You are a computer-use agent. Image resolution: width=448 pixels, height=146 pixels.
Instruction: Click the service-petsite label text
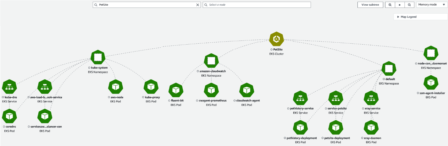click(337, 108)
